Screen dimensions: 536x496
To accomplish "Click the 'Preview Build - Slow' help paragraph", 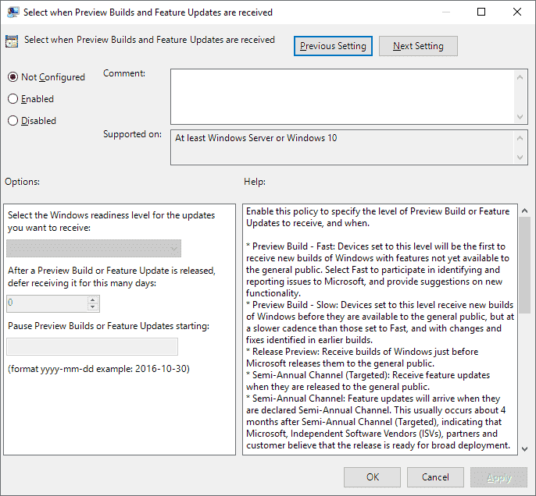I will coord(380,322).
